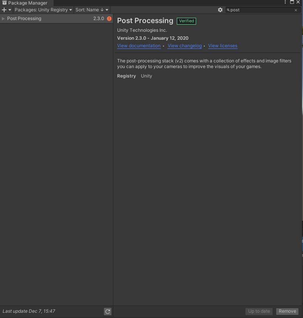303x318 pixels.
Task: Maximize the Package Manager window
Action: click(x=292, y=2)
